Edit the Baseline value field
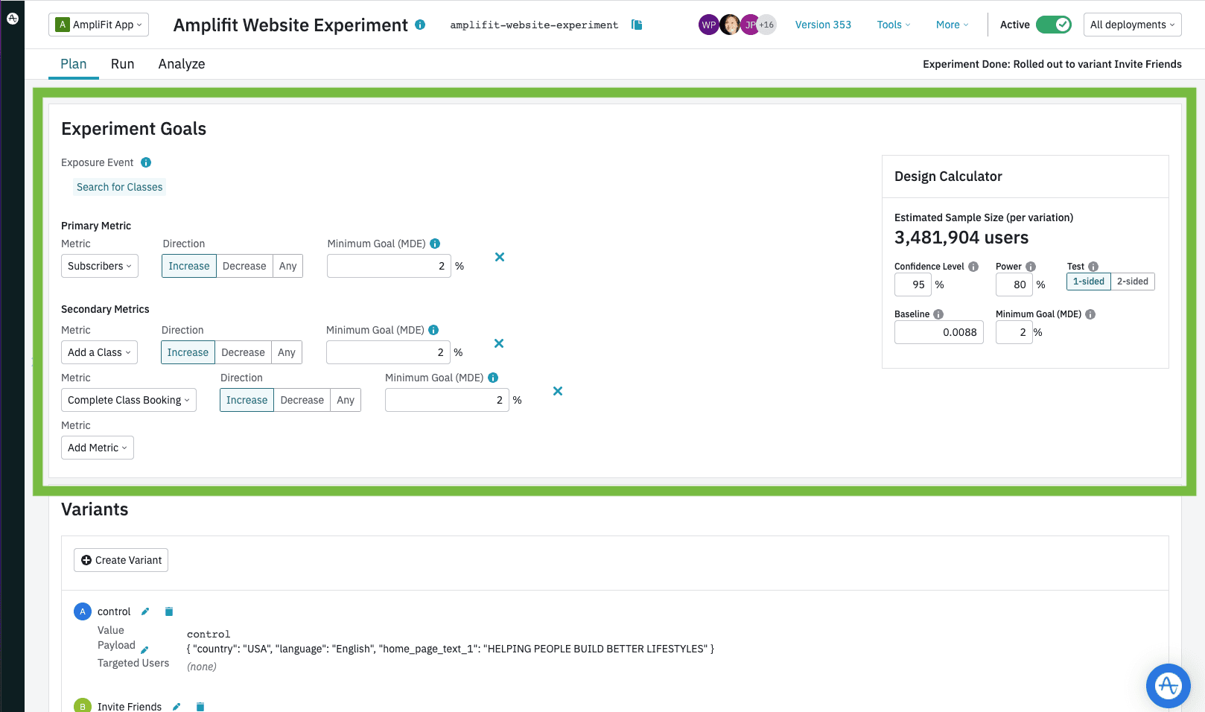 click(938, 332)
